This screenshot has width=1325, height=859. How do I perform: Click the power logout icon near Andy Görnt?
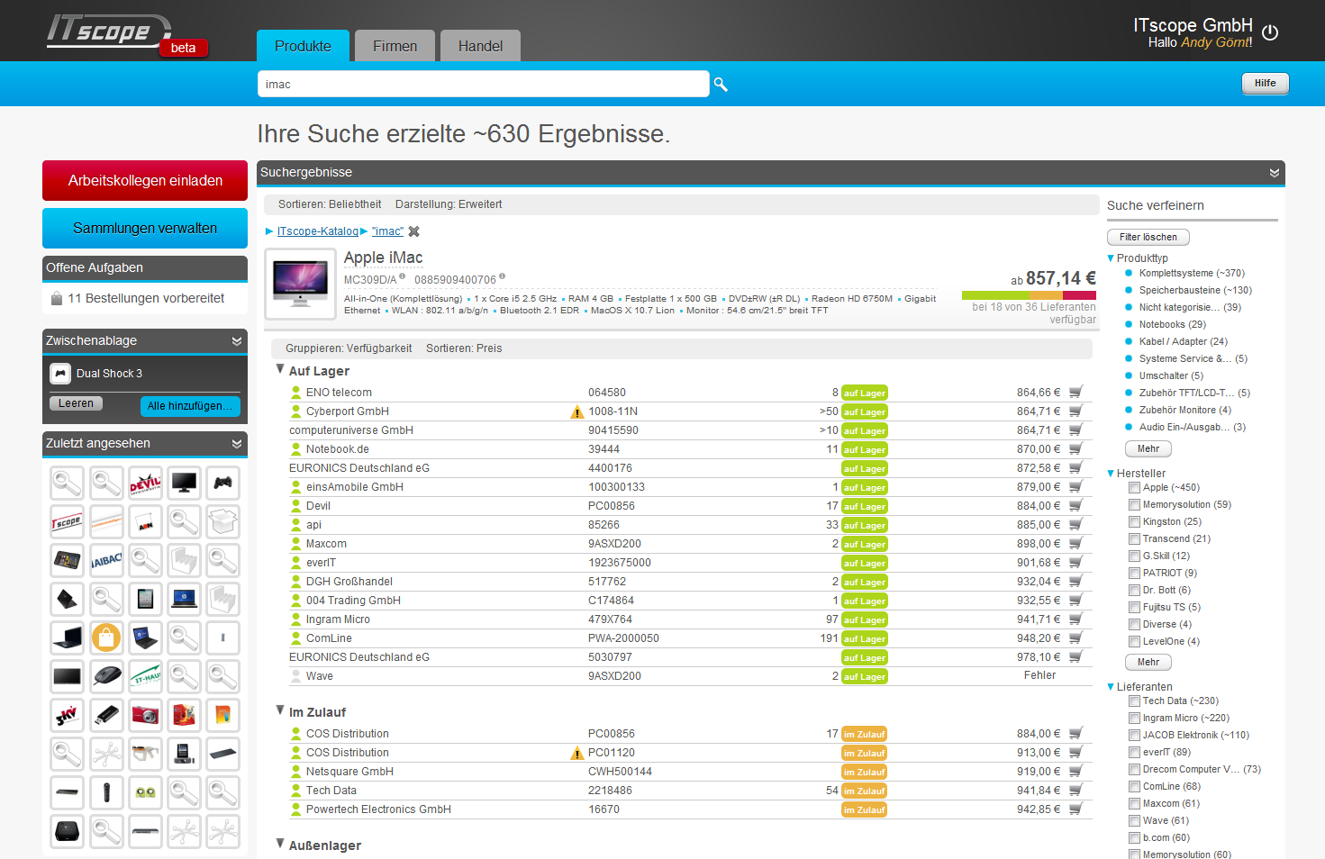(1270, 32)
